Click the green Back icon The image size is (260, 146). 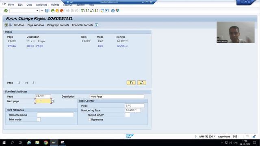tap(53, 11)
